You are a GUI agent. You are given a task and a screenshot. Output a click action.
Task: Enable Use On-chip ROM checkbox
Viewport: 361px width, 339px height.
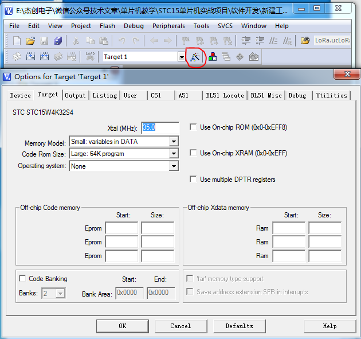click(x=193, y=127)
